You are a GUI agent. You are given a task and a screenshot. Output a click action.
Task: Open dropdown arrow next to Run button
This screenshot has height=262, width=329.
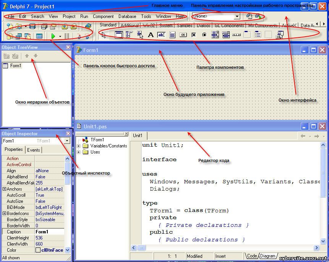pyautogui.click(x=60, y=36)
